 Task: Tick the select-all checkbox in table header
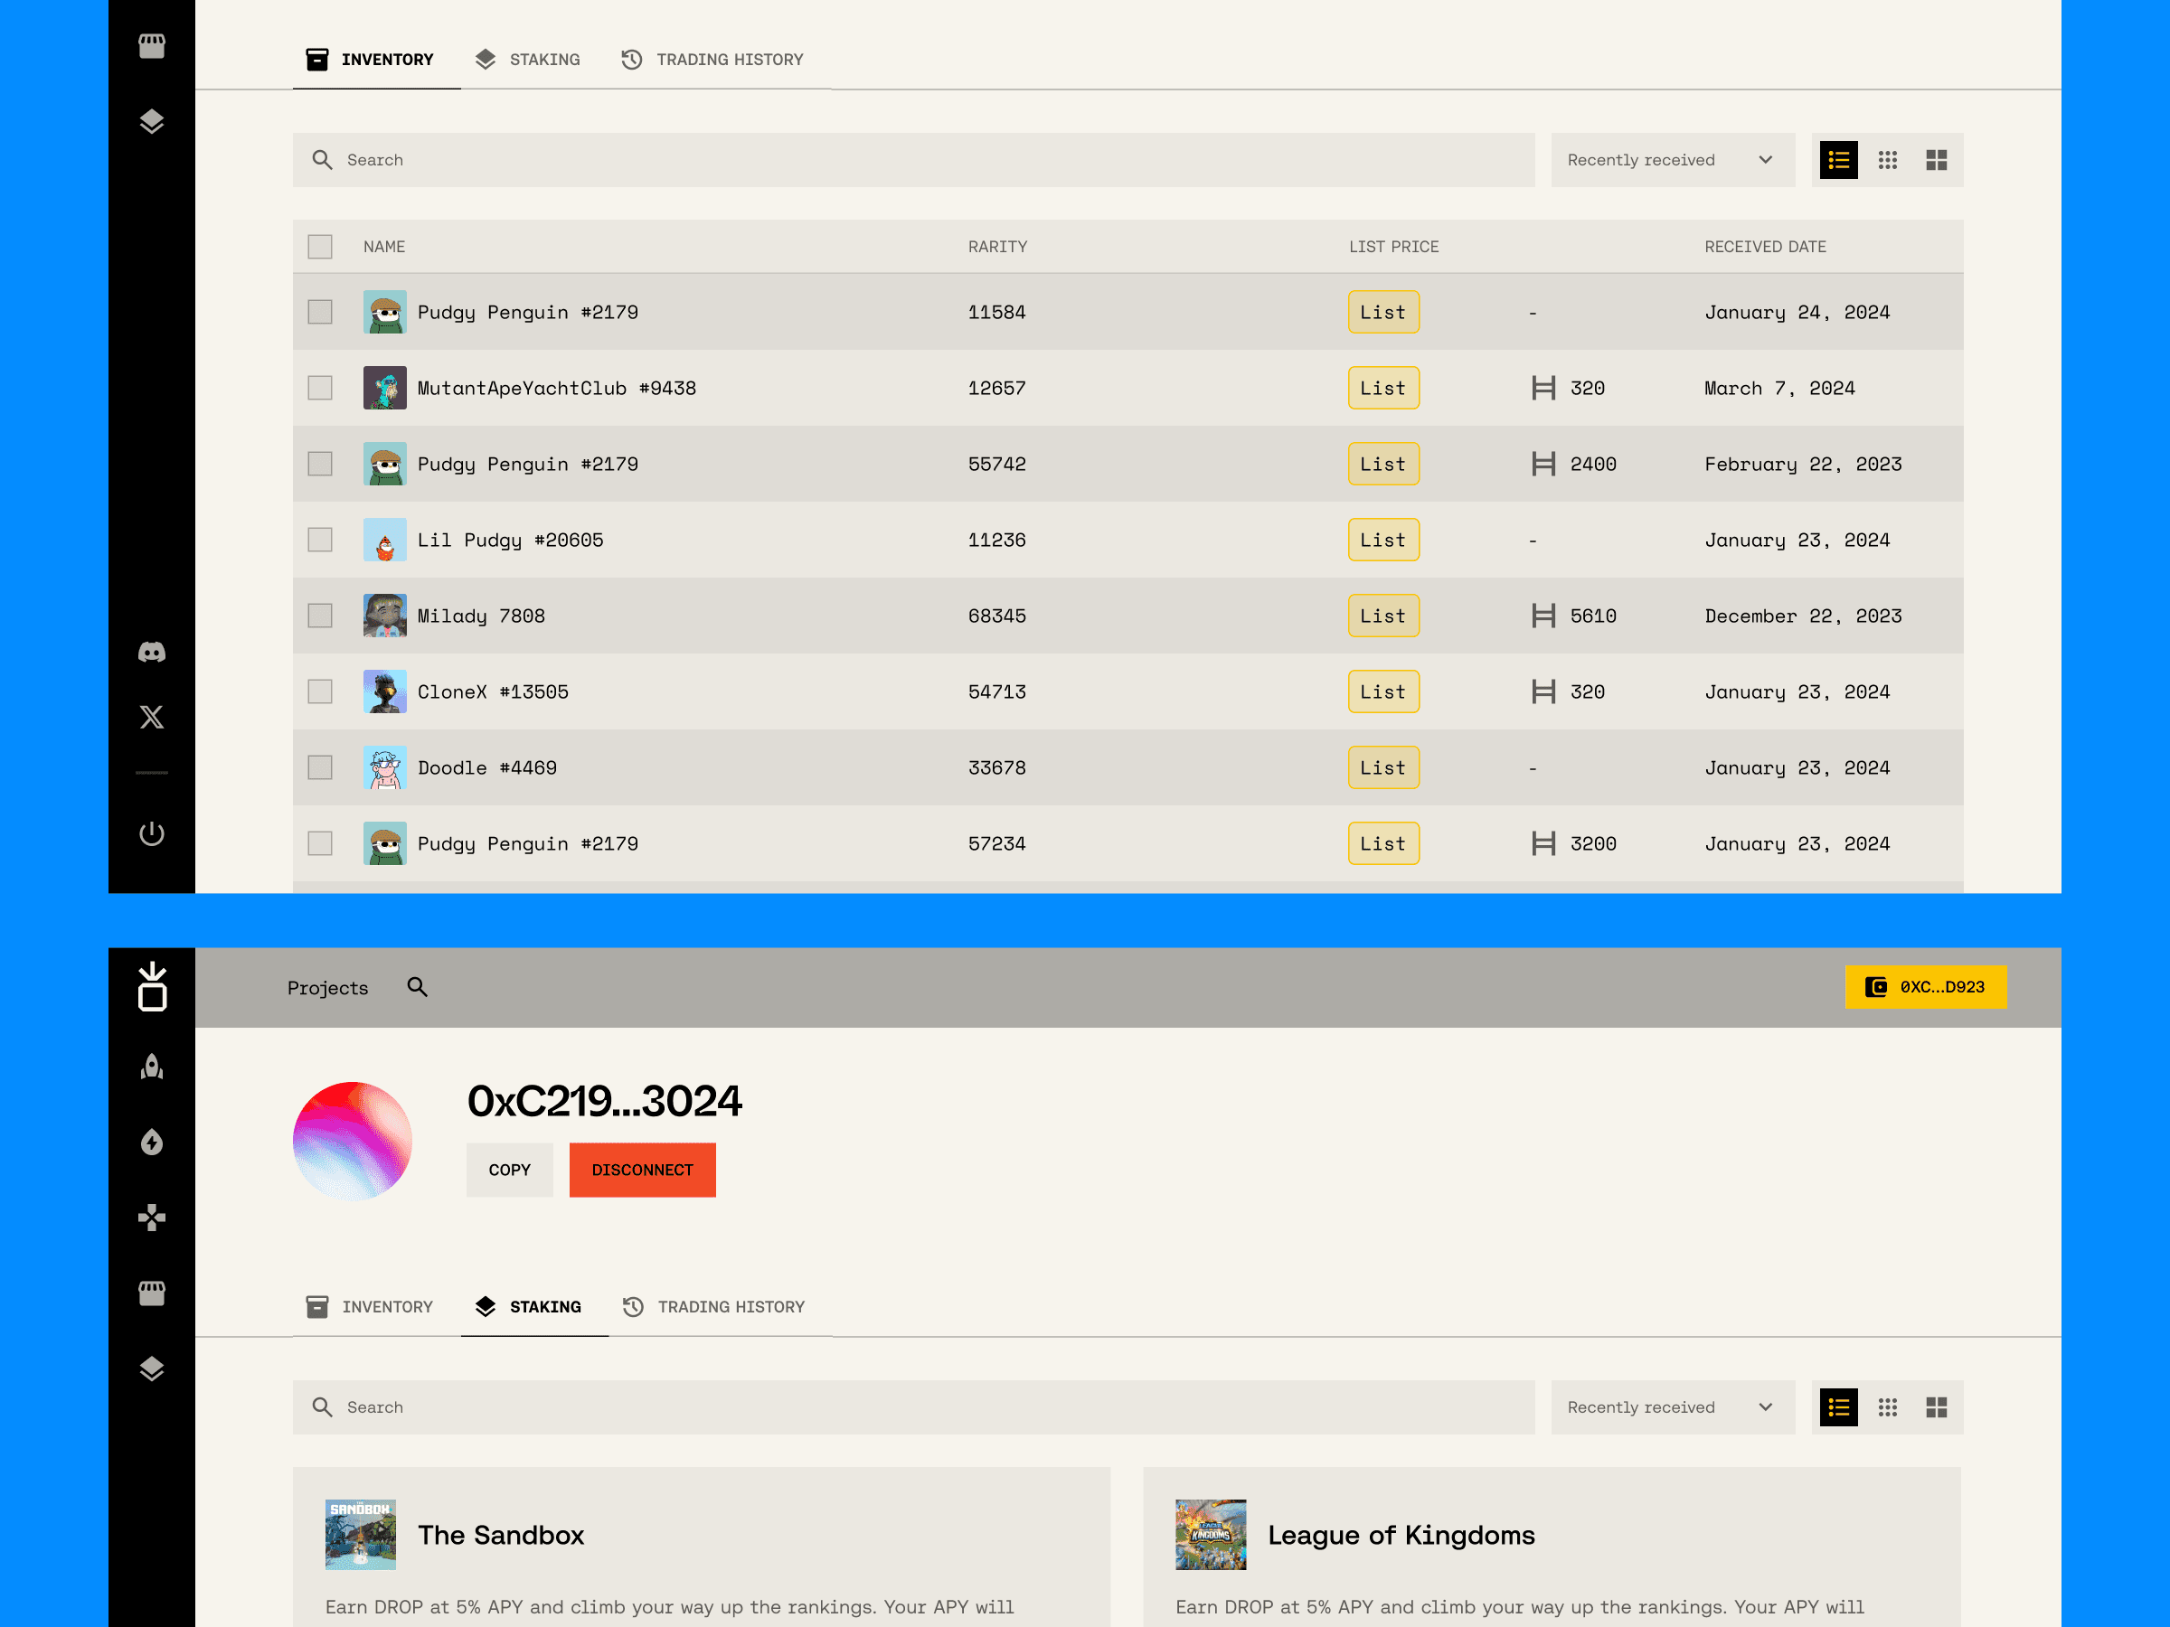coord(320,246)
